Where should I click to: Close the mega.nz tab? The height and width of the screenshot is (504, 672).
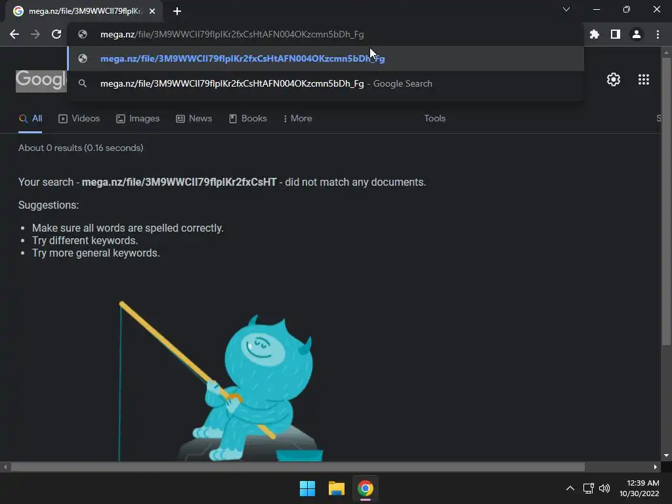click(152, 12)
